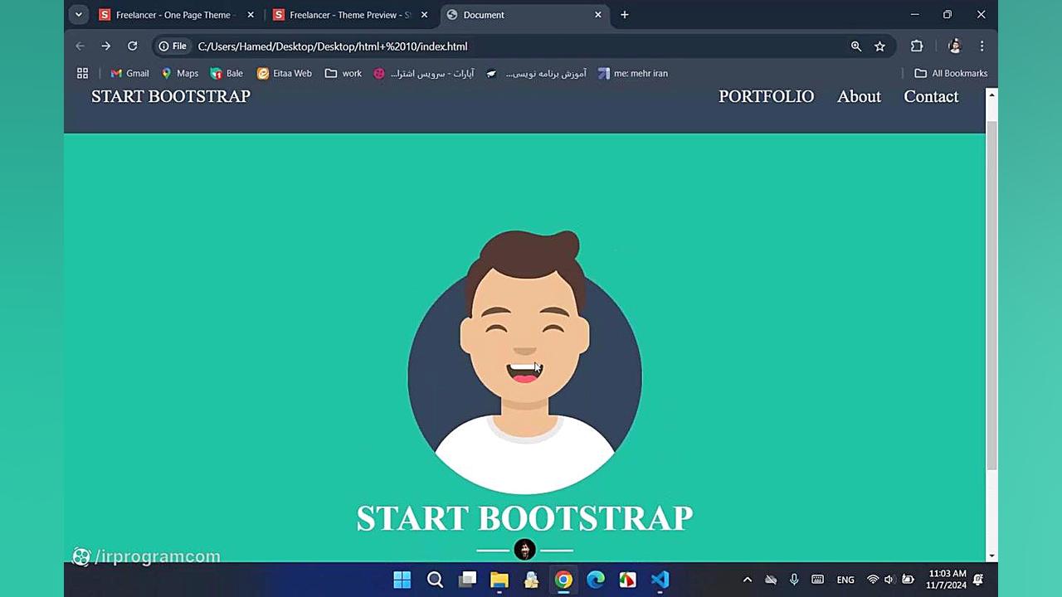Click the START BOOTSTRAP hero heading
Screen dimensions: 1062x597
click(524, 518)
